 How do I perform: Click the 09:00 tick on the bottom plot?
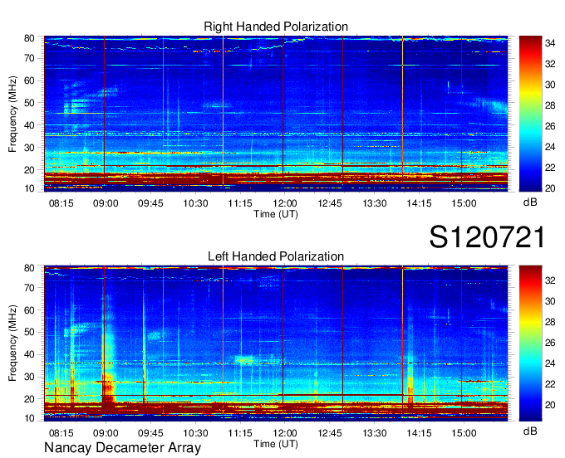pyautogui.click(x=106, y=433)
